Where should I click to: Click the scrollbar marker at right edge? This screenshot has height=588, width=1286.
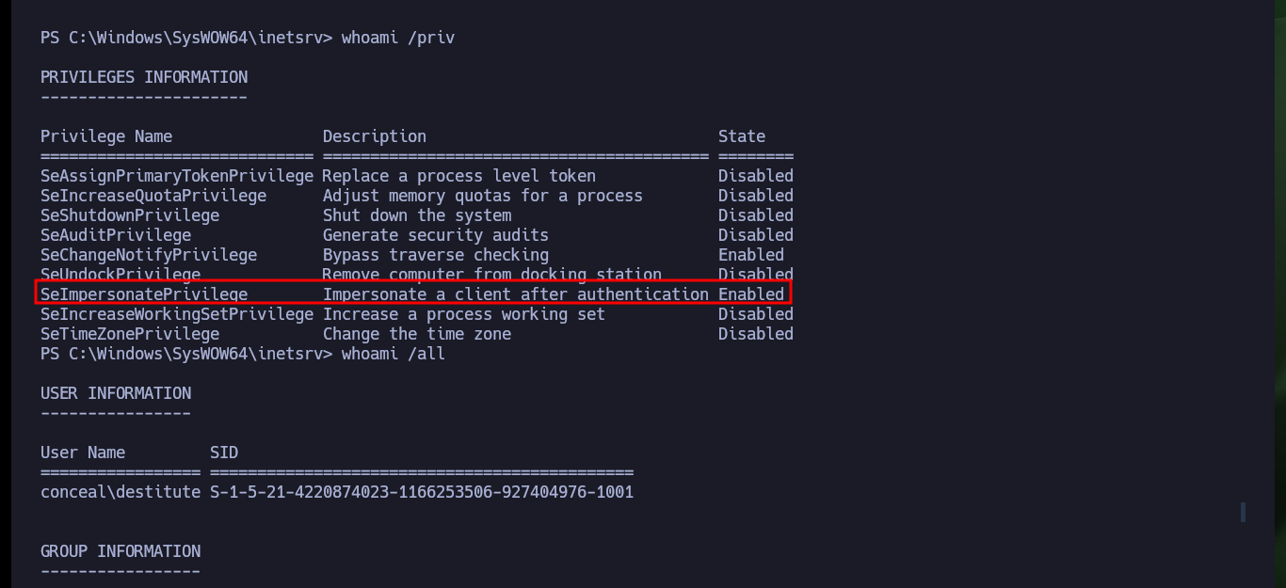click(1243, 512)
